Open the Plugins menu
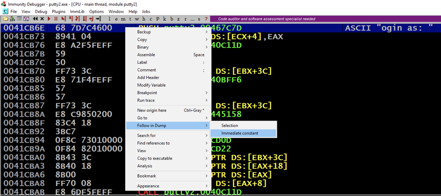This screenshot has width=441, height=196. coord(58,11)
